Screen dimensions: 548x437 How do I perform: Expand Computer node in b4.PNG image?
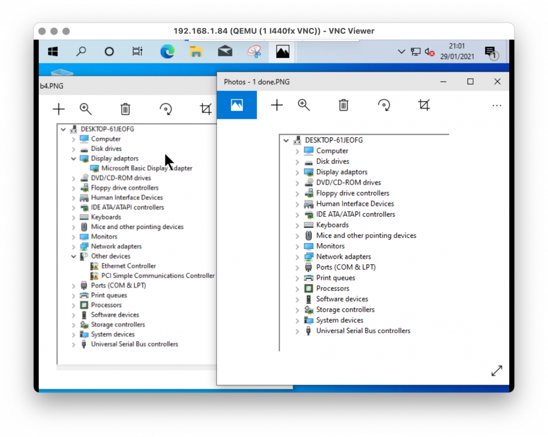[73, 139]
